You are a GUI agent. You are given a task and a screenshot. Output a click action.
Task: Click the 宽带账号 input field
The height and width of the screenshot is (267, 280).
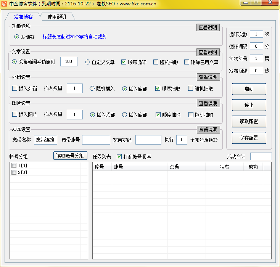pyautogui.click(x=96, y=140)
